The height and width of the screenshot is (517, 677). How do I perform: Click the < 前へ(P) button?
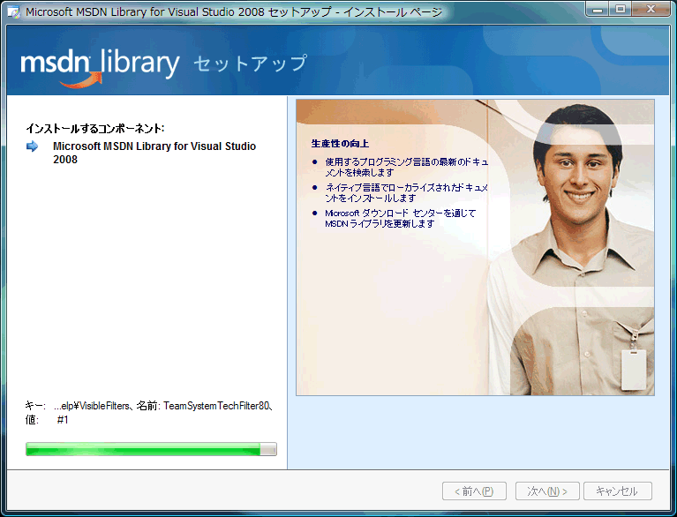pos(474,491)
